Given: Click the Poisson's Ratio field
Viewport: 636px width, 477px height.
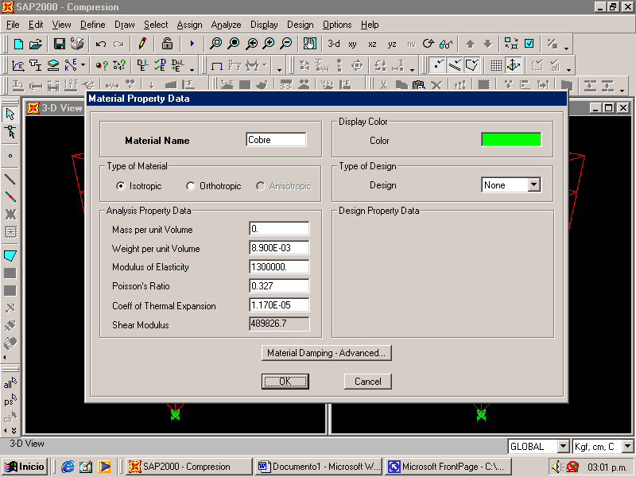Looking at the screenshot, I should pyautogui.click(x=279, y=286).
